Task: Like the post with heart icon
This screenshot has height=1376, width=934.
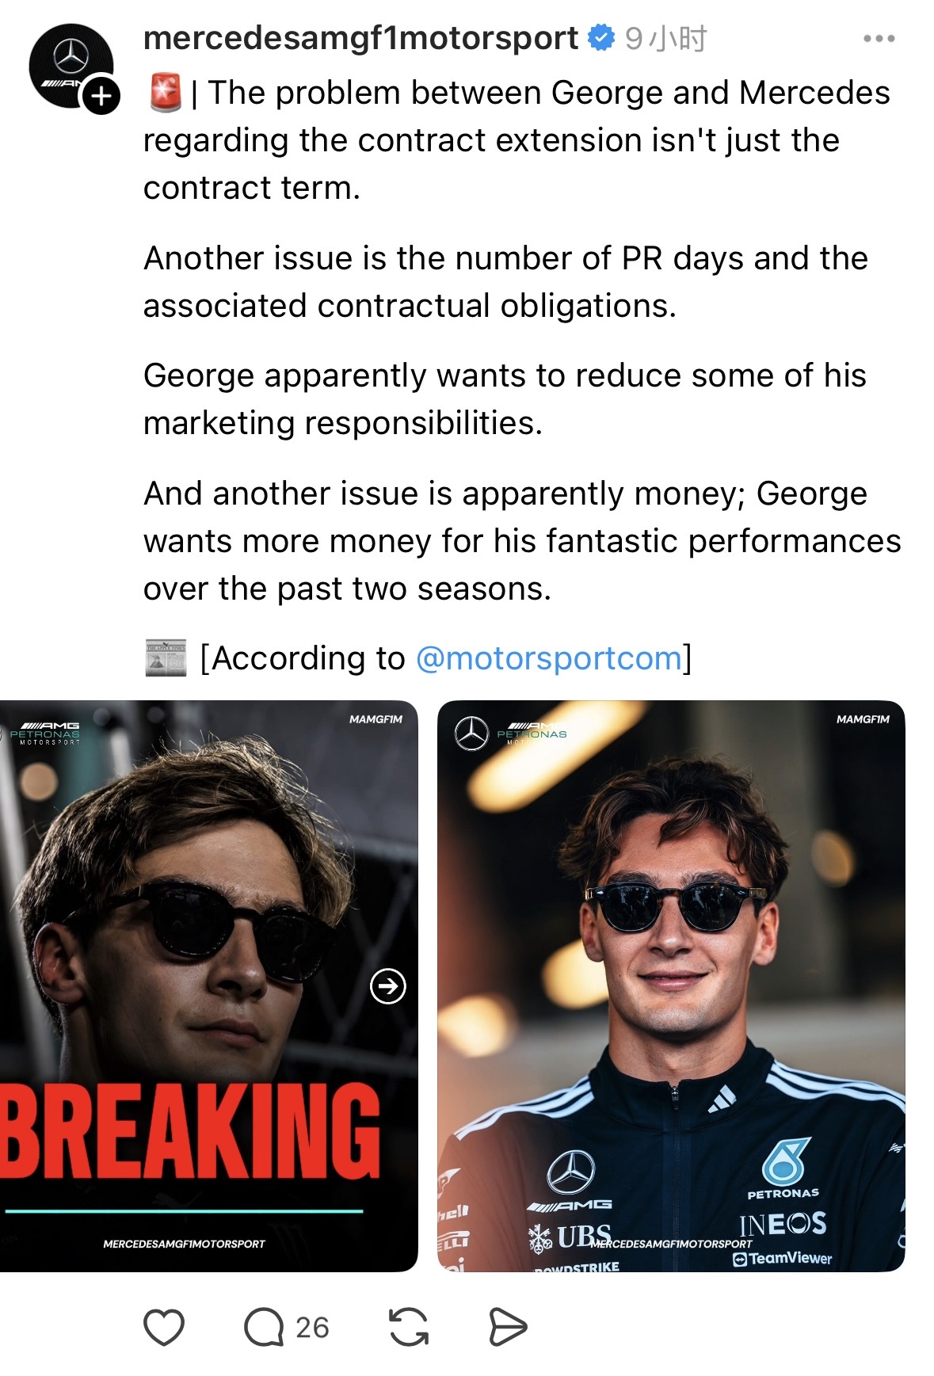Action: (x=164, y=1327)
